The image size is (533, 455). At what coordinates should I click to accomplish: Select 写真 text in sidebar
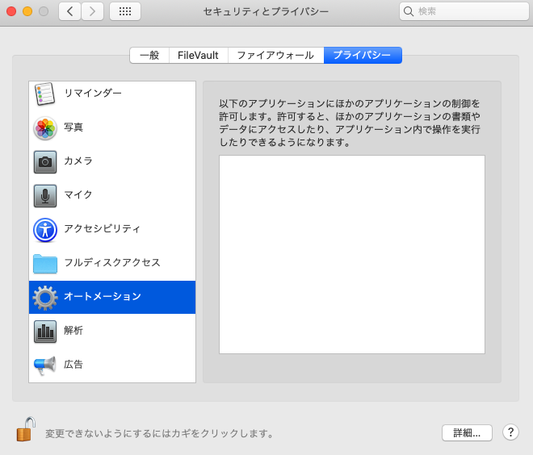[x=73, y=127]
